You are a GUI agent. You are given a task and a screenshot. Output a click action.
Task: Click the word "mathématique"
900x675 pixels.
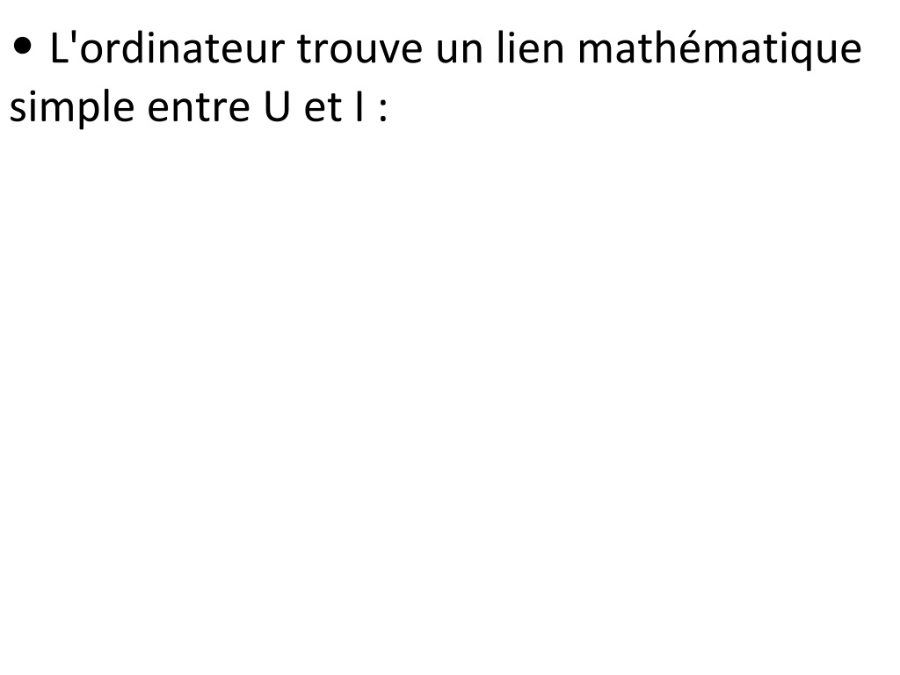pos(720,51)
